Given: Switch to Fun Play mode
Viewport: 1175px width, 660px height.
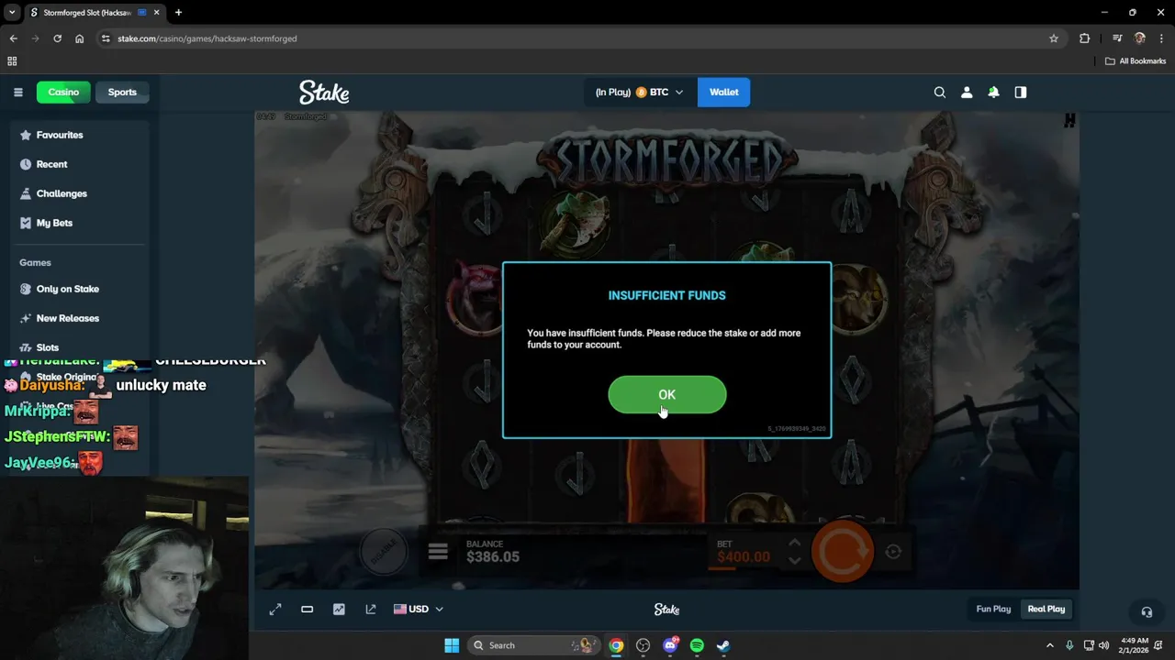Looking at the screenshot, I should tap(993, 609).
